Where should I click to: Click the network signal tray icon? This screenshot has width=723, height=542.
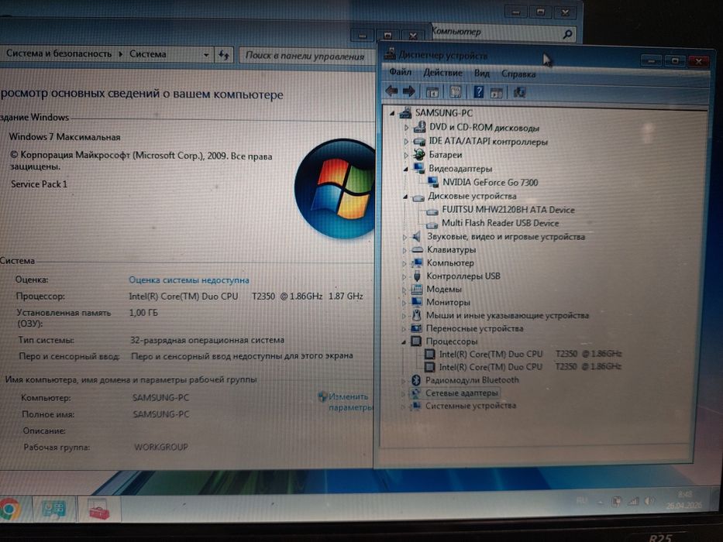click(632, 501)
